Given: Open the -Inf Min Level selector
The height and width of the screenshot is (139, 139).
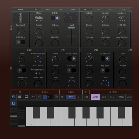Looking at the screenshot, I should (122, 17).
